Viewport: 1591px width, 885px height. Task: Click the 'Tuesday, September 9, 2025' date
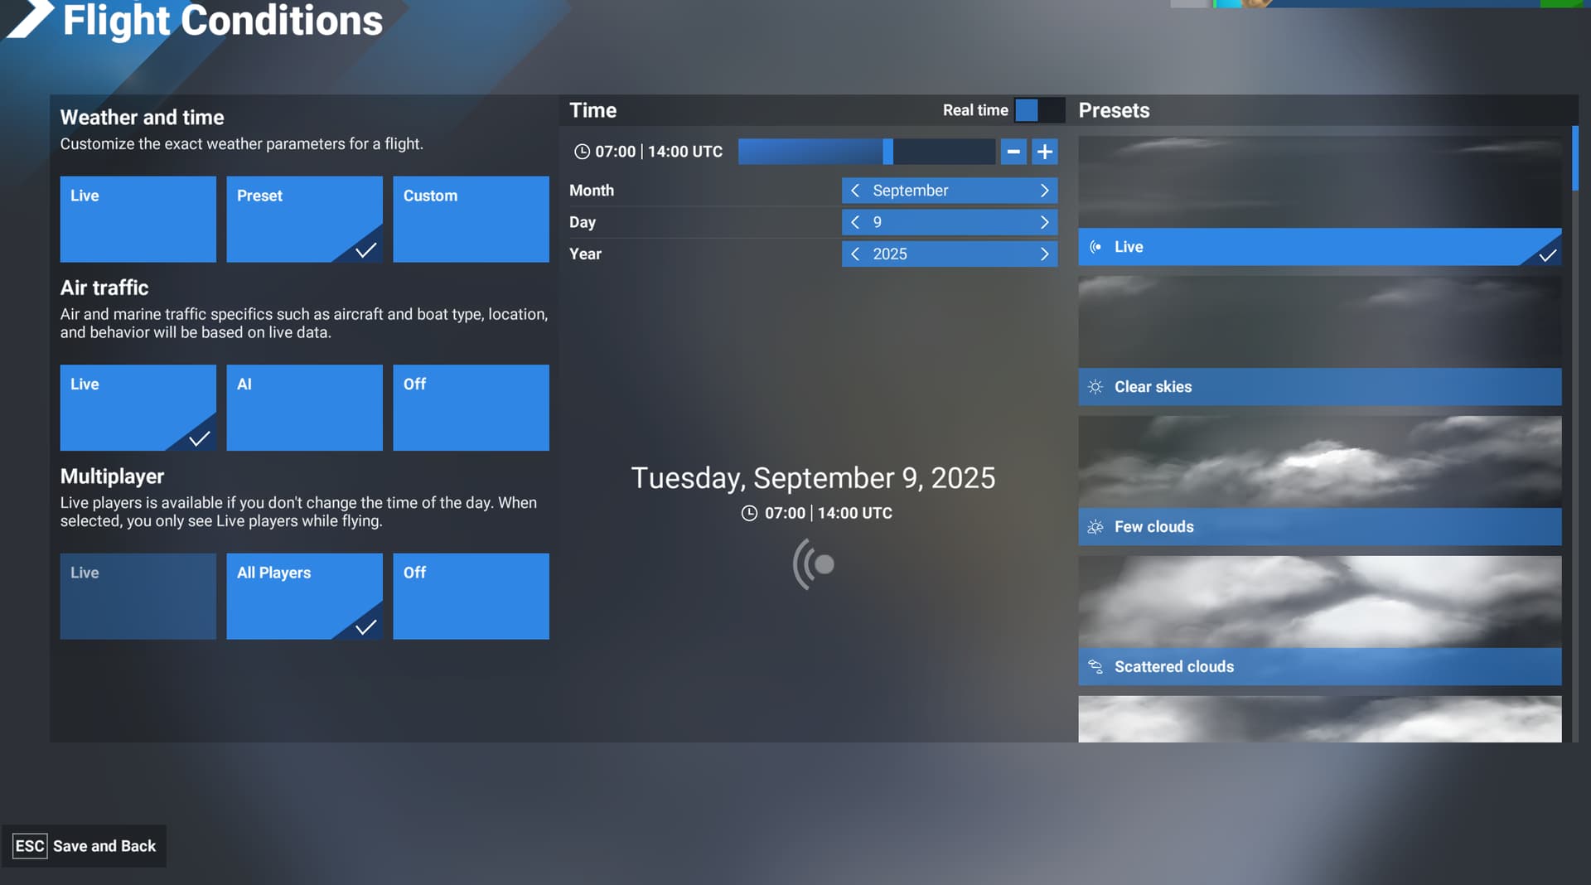[813, 478]
